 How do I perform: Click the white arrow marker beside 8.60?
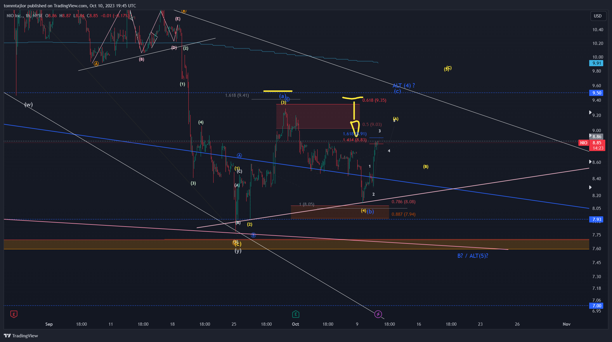click(590, 162)
